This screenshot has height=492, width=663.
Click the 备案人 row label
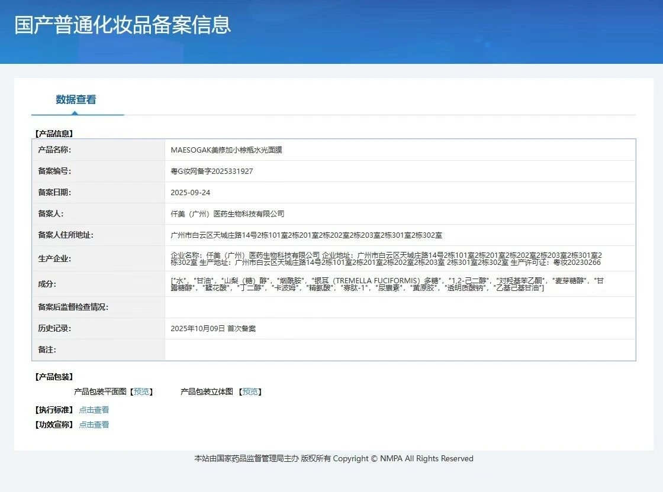point(51,213)
